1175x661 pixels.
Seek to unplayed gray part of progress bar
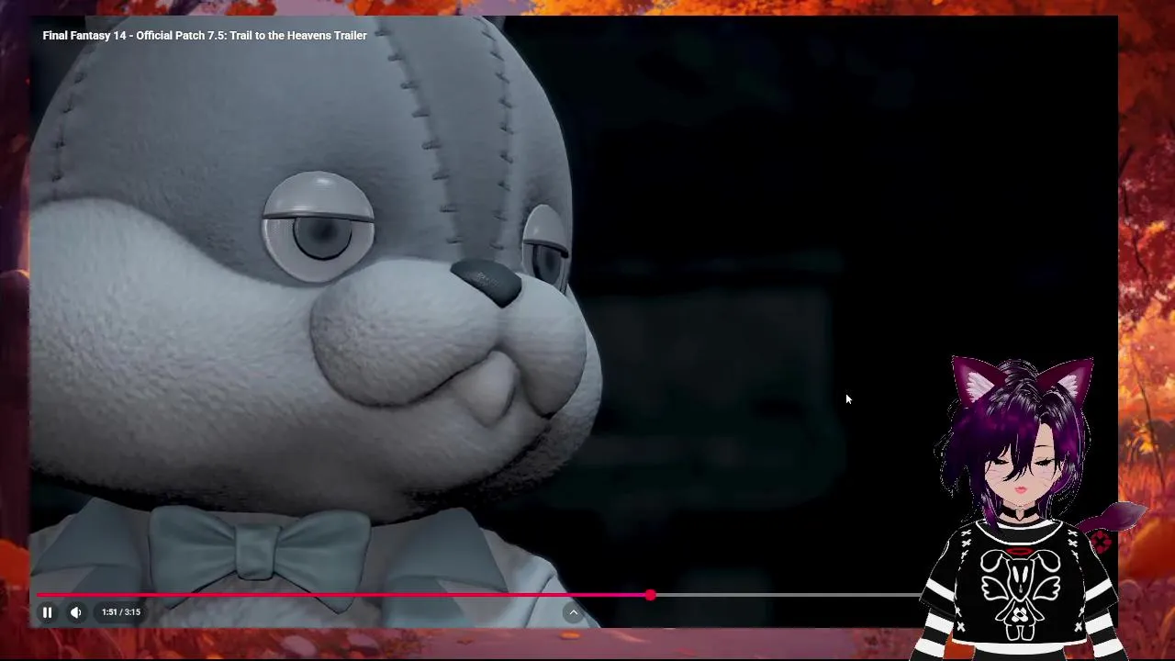coord(789,595)
